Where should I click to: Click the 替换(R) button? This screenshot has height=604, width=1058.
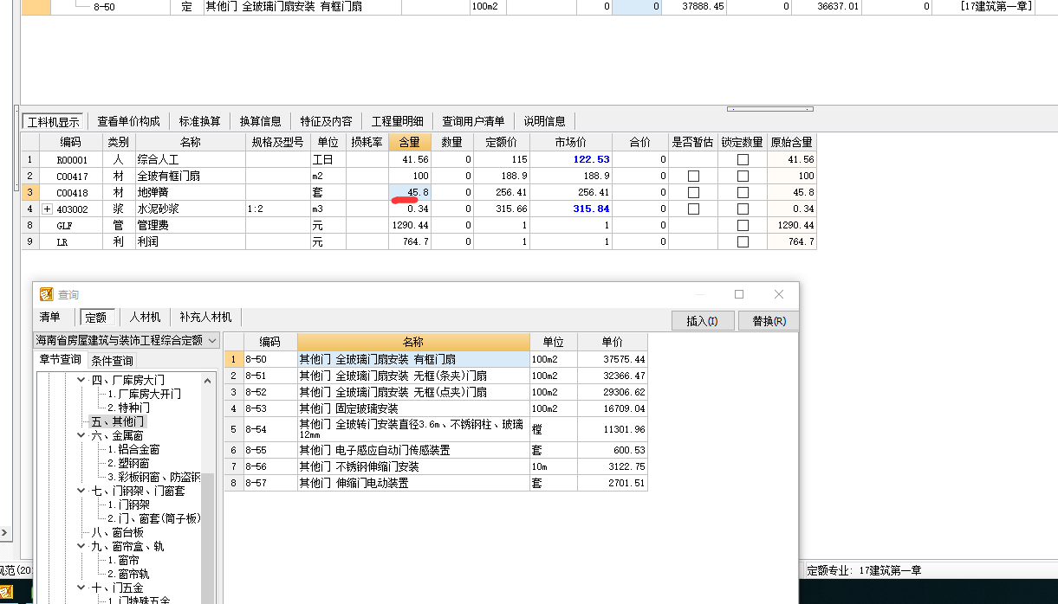769,321
